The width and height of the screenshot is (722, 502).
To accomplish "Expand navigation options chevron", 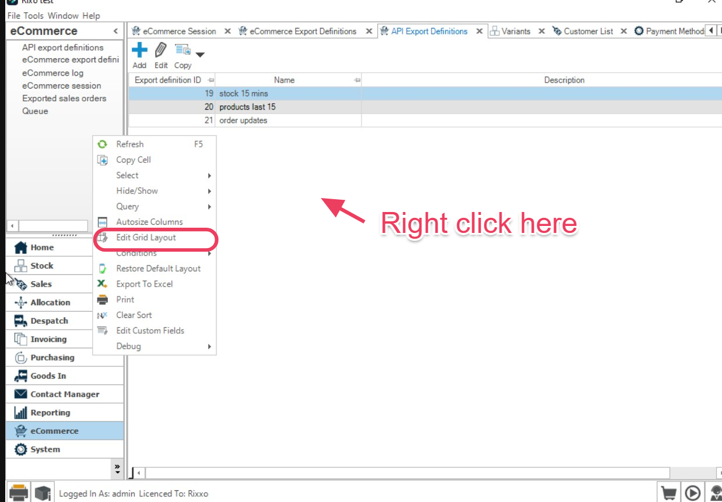I will [117, 468].
